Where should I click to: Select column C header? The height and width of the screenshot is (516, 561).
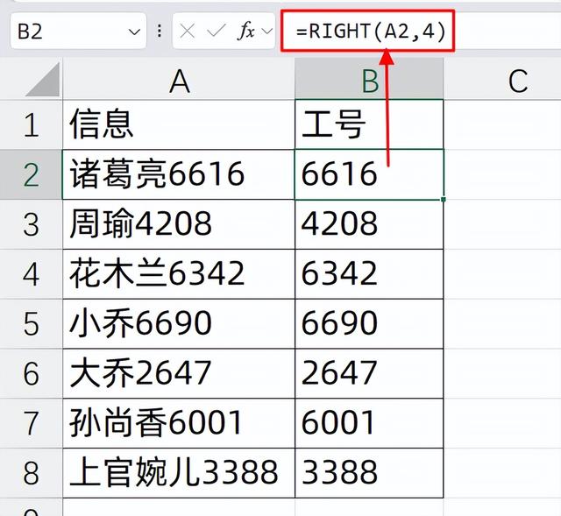(x=517, y=80)
